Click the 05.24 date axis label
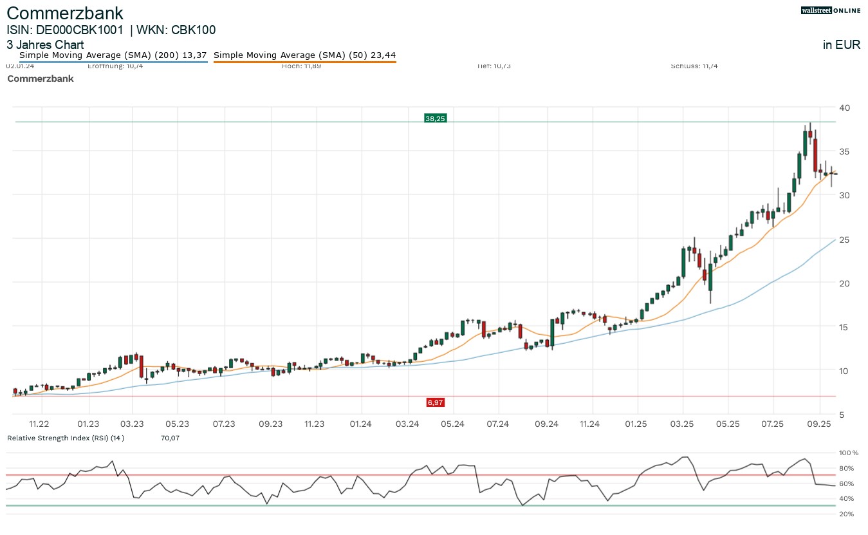The width and height of the screenshot is (868, 535). click(453, 424)
